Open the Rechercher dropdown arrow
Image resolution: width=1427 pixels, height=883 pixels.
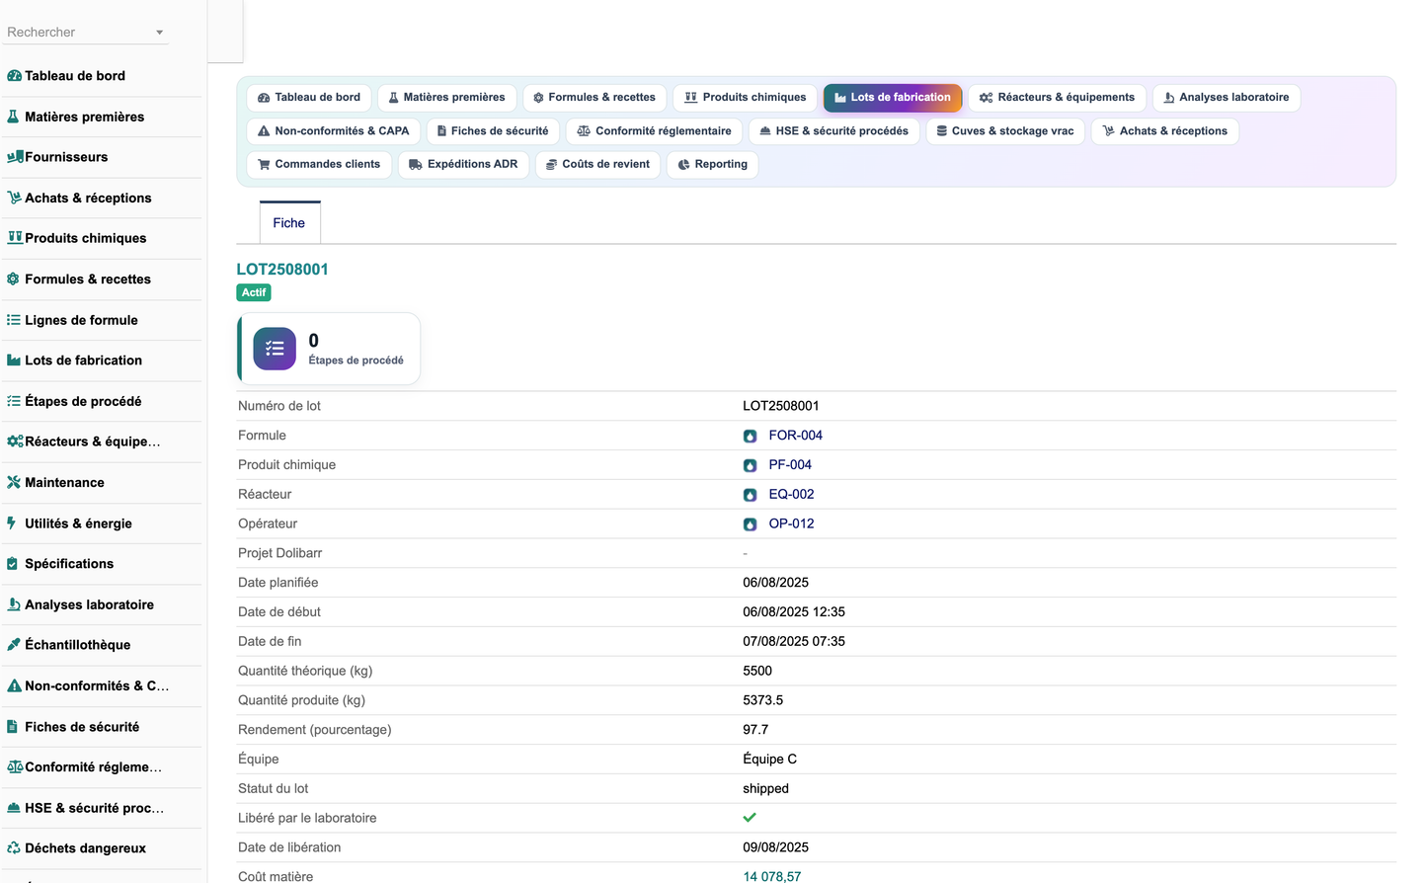click(x=159, y=33)
